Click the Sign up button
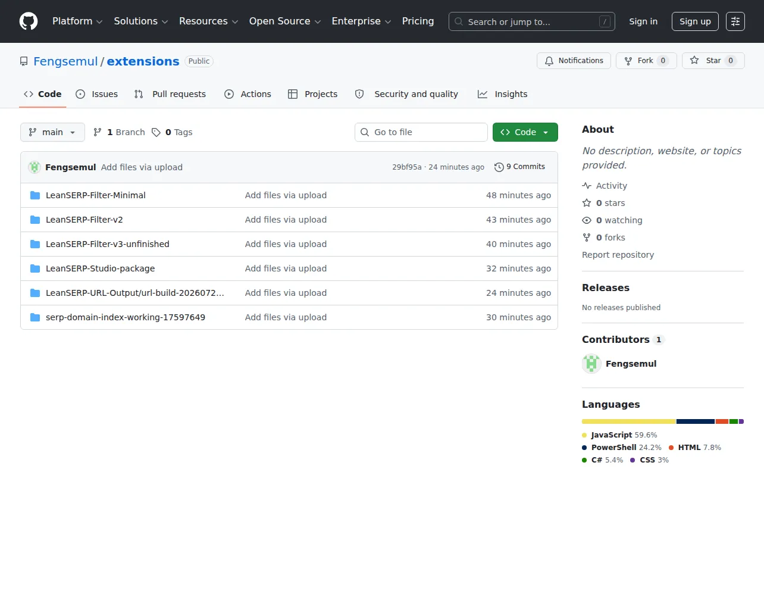Screen dimensions: 764x606 pos(695,21)
